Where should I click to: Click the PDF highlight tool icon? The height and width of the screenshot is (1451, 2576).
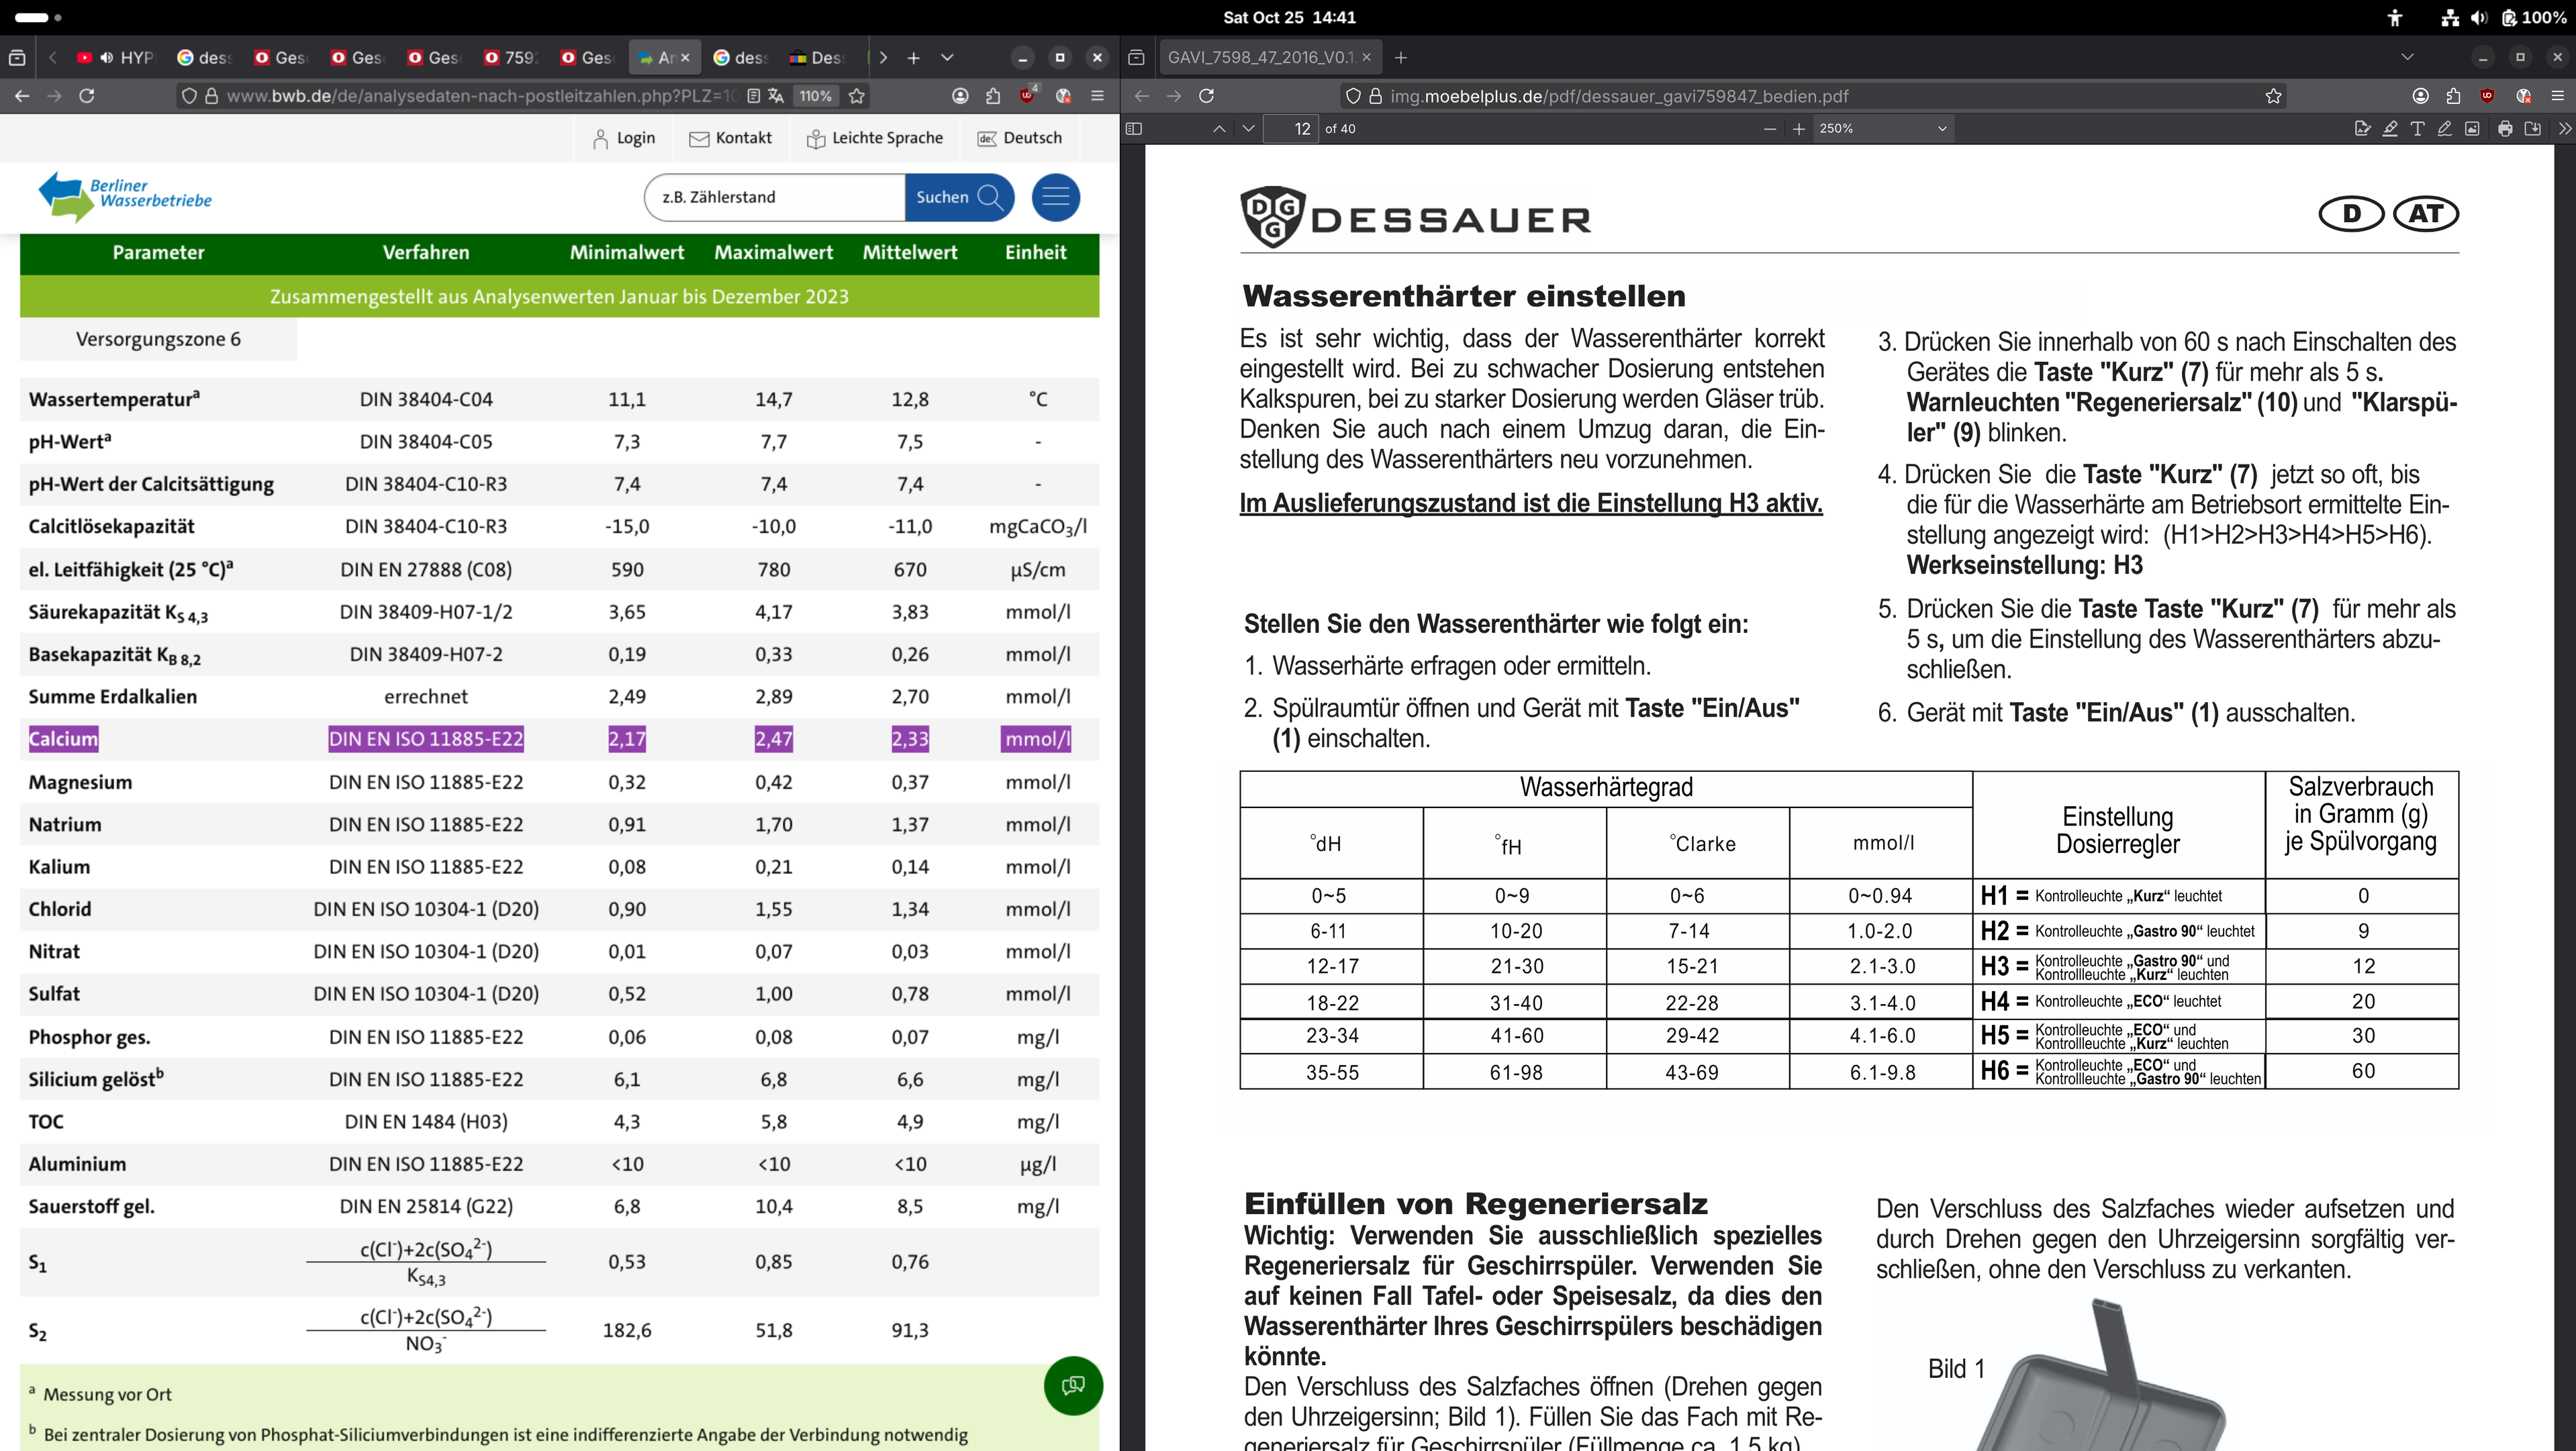(x=2390, y=128)
